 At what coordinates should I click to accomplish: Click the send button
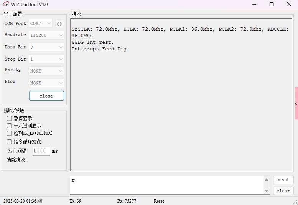pos(283,180)
